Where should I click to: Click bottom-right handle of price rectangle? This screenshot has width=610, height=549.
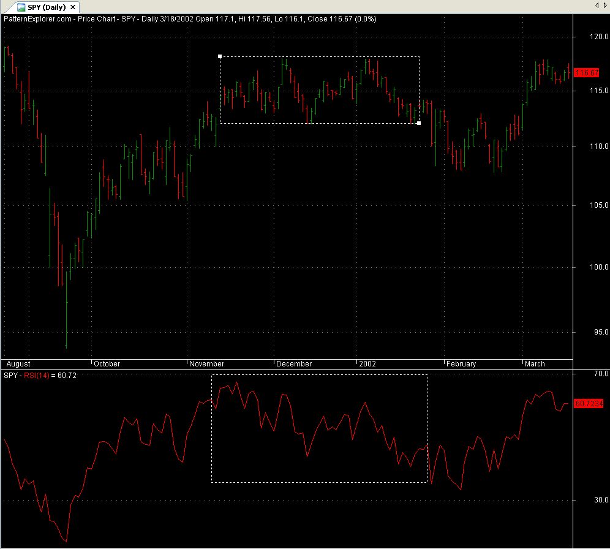[419, 123]
